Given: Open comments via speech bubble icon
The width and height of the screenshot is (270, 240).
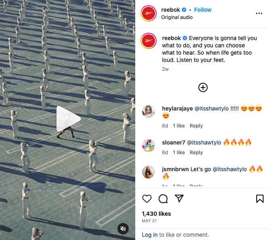Looking at the screenshot, I should (x=163, y=199).
